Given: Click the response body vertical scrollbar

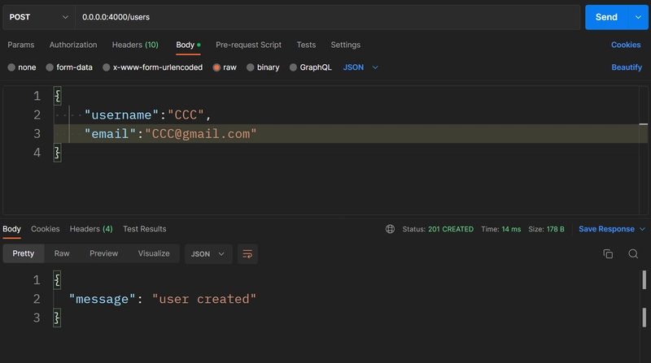Looking at the screenshot, I should coord(644,298).
